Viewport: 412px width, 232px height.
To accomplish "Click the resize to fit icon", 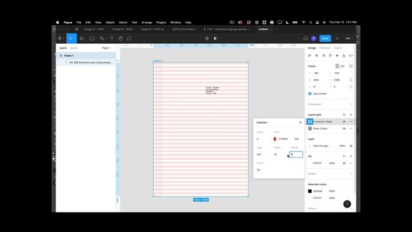I will [351, 66].
